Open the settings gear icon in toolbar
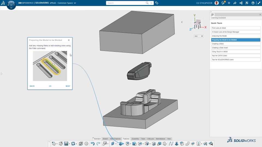The width and height of the screenshot is (262, 147). pos(87,143)
